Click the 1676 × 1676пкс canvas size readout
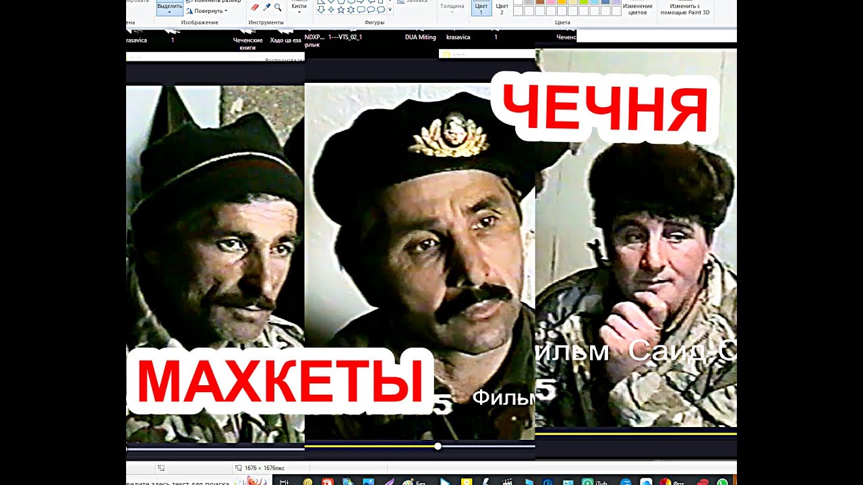 (x=264, y=467)
